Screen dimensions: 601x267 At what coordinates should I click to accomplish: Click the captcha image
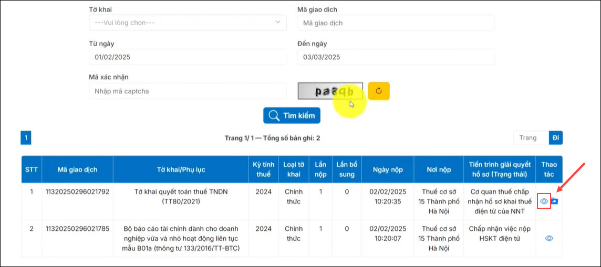[x=330, y=91]
